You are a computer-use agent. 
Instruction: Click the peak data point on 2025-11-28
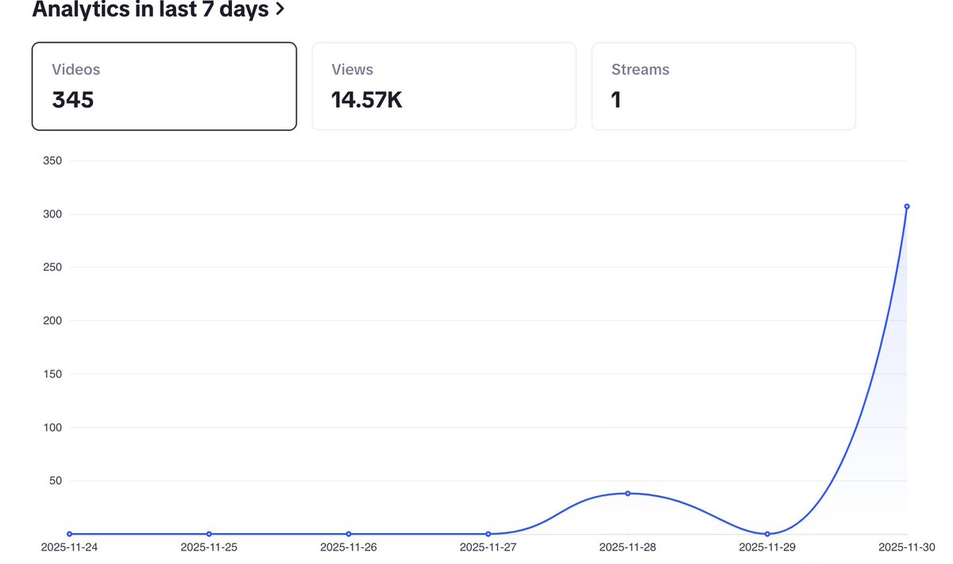(x=627, y=493)
